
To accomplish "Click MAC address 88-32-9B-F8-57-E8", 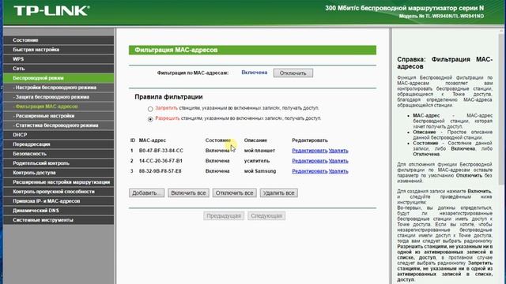I will point(160,171).
